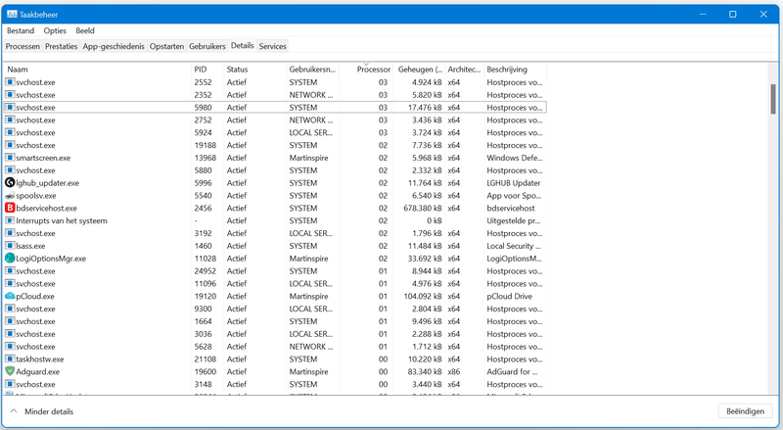Open the Opties menu
Image resolution: width=783 pixels, height=430 pixels.
[x=55, y=30]
